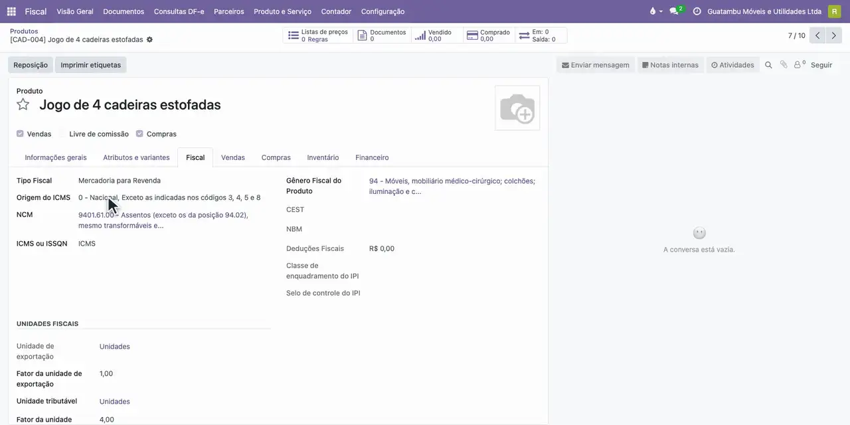Open Produto e Serviço menu
Image resolution: width=850 pixels, height=425 pixels.
click(x=282, y=11)
